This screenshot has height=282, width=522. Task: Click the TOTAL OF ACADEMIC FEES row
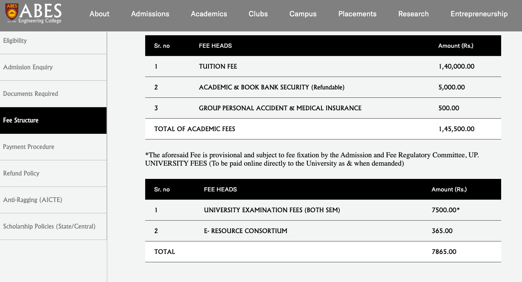click(323, 128)
